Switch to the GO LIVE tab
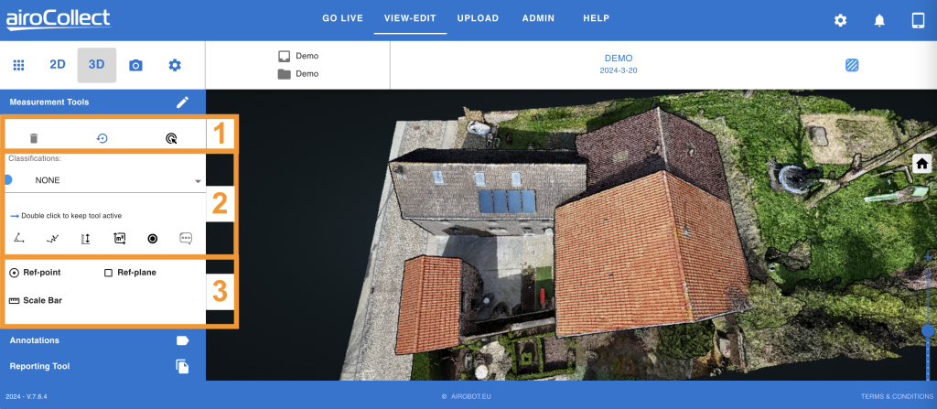937x409 pixels. pyautogui.click(x=343, y=18)
